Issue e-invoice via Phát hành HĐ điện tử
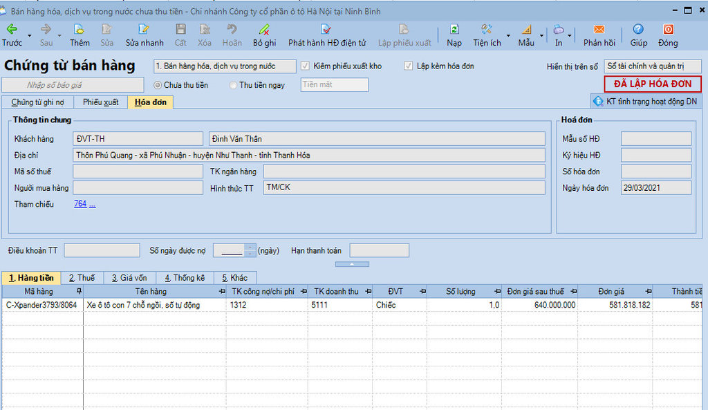Viewport: 708px width, 410px height. click(327, 35)
